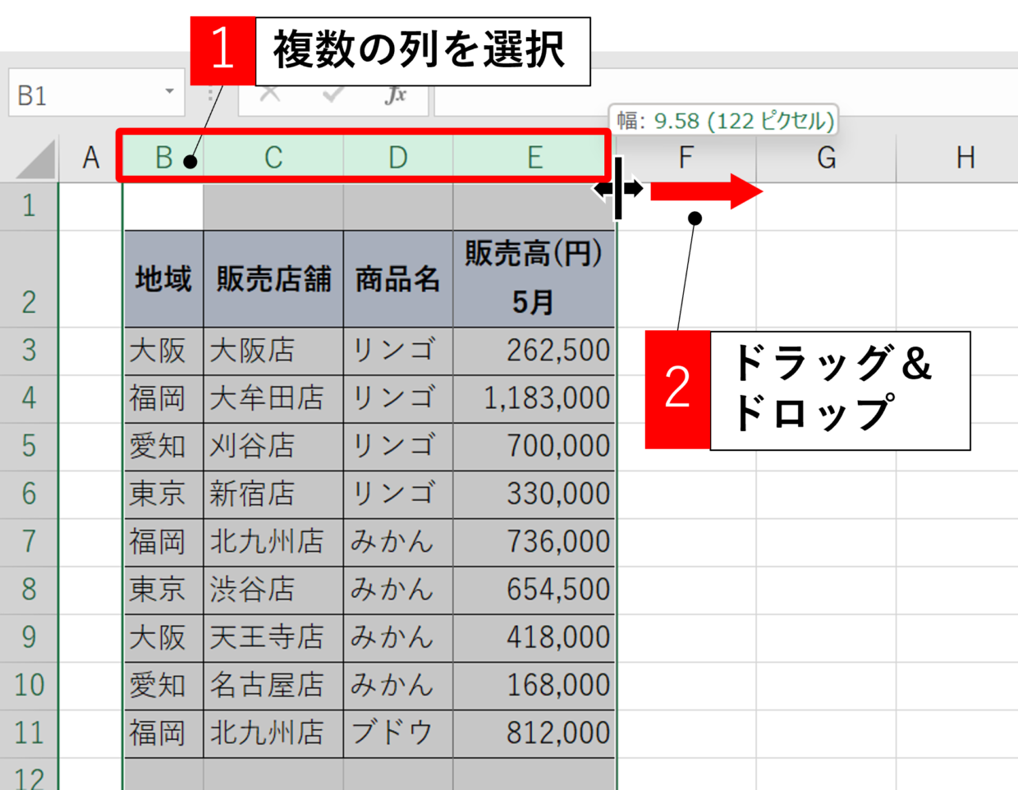Click the 地域 header cell

(163, 279)
